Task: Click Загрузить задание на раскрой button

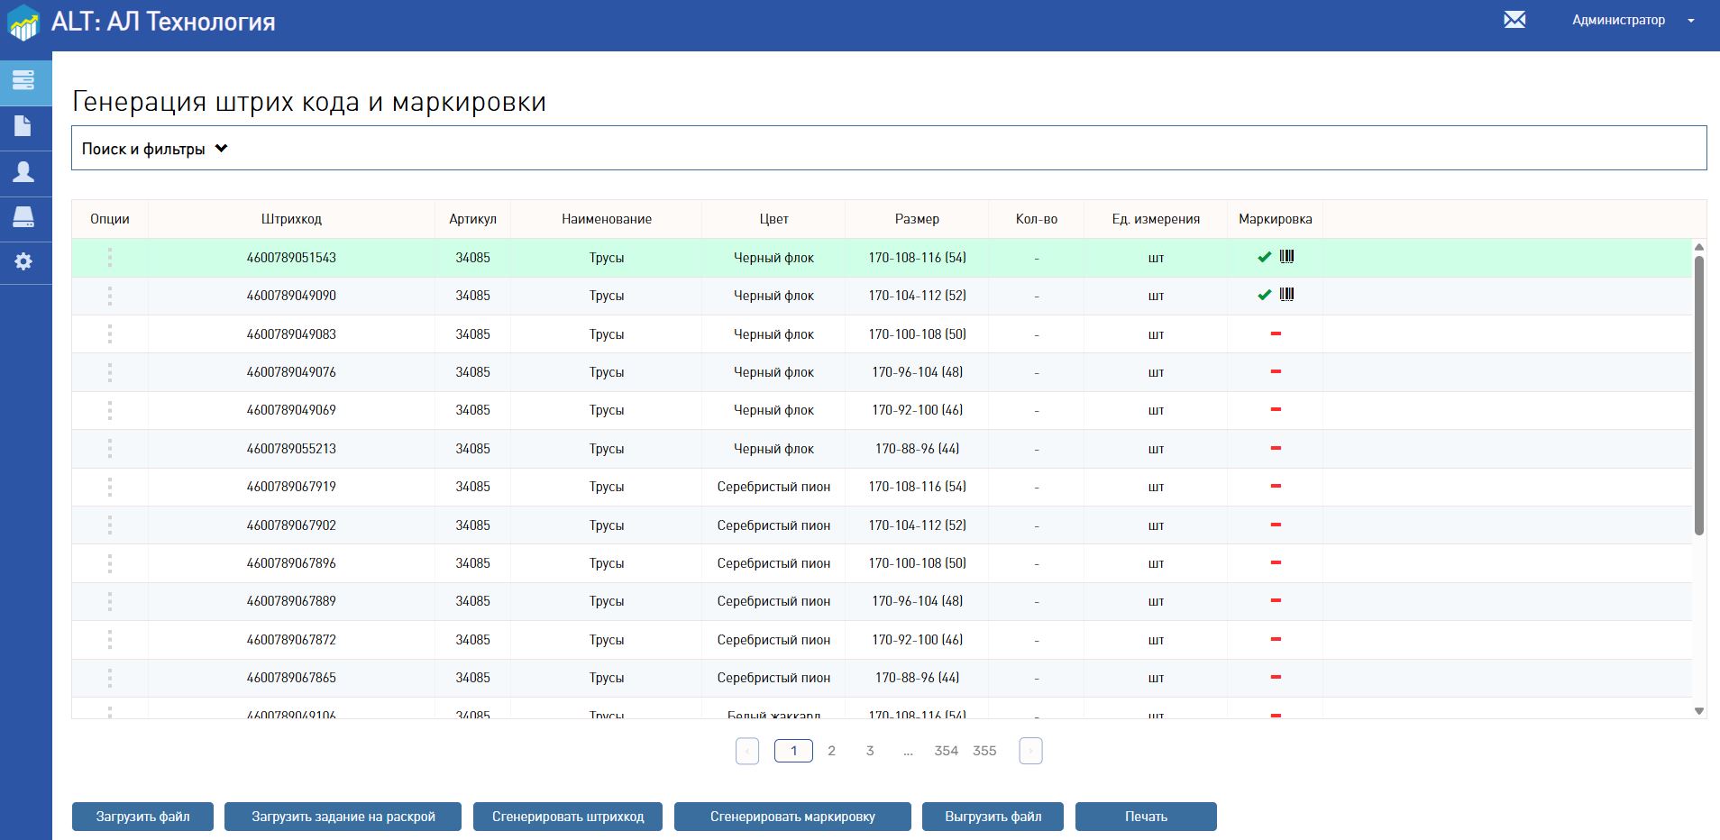Action: 343,817
